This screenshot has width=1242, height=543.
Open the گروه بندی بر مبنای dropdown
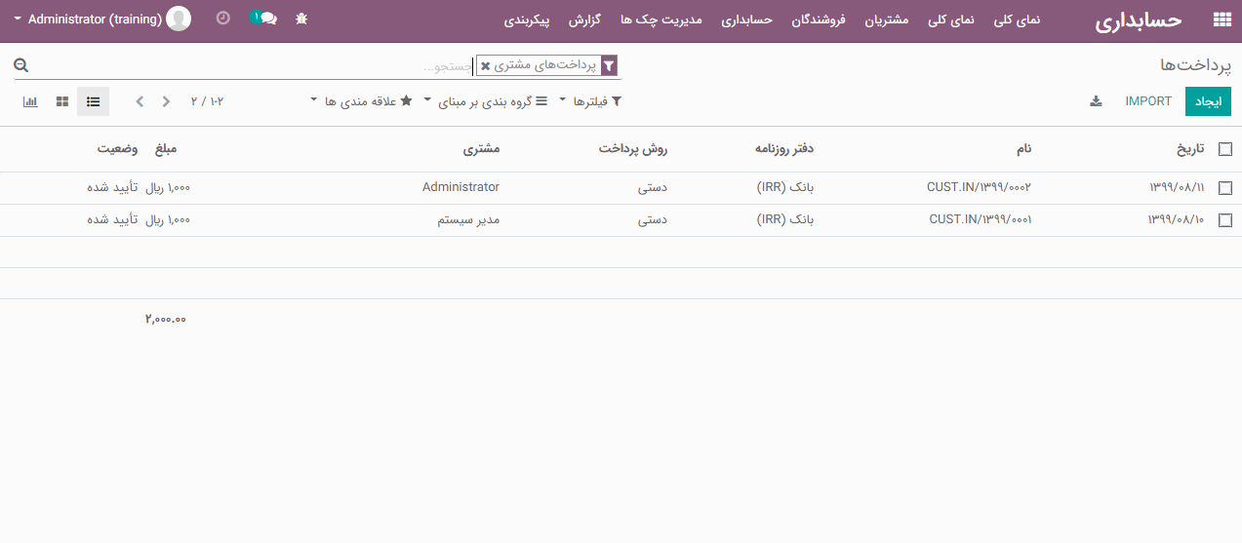(484, 101)
